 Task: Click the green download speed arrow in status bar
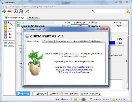click(91, 99)
